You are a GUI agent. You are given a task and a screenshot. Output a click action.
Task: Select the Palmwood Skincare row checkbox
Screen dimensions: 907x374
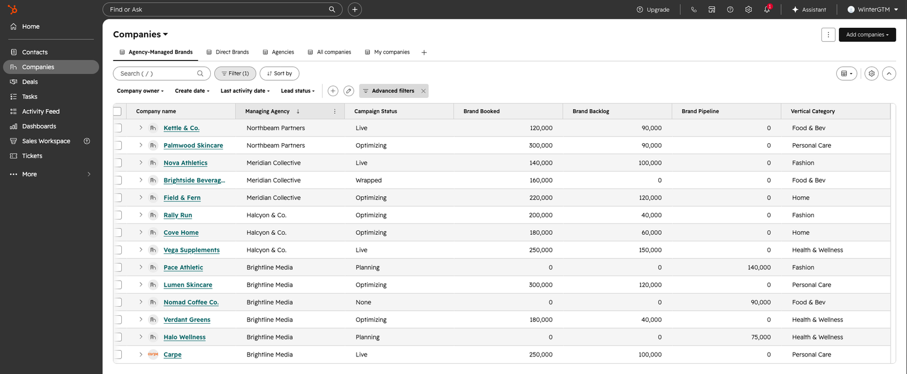click(118, 145)
